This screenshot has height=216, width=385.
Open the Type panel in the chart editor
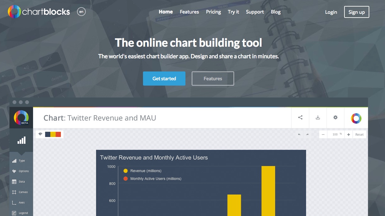tap(21, 161)
